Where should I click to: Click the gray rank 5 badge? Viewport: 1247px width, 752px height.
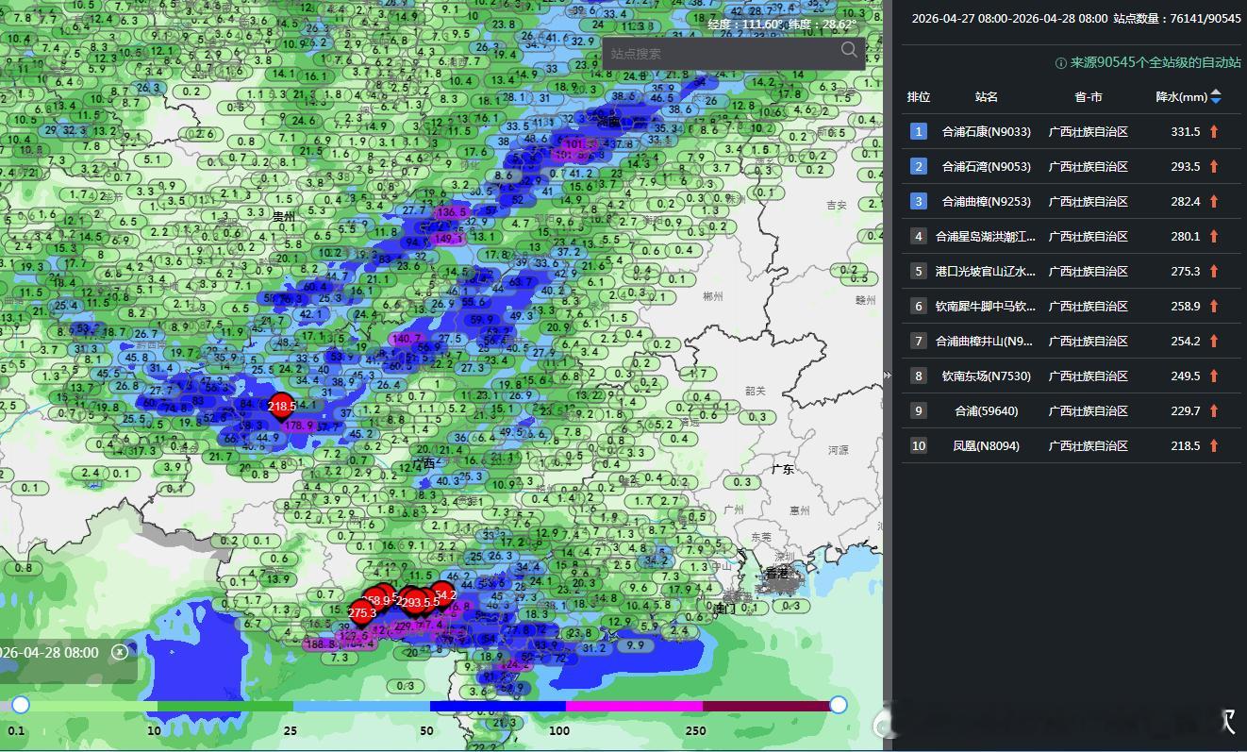point(919,272)
